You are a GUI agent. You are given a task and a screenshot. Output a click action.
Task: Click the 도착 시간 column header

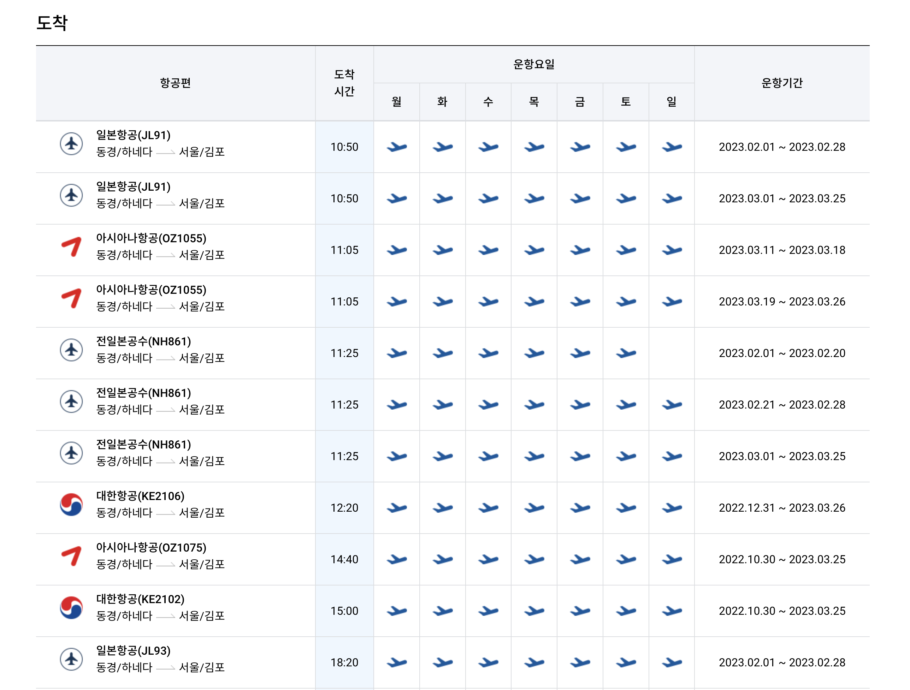click(344, 83)
